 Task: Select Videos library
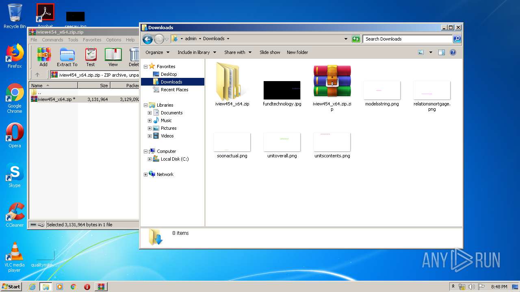pyautogui.click(x=167, y=136)
